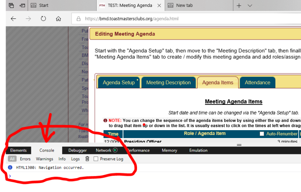Viewport: 301px width, 192px height.
Task: Click the set tabs aside icon
Action: tap(23, 6)
